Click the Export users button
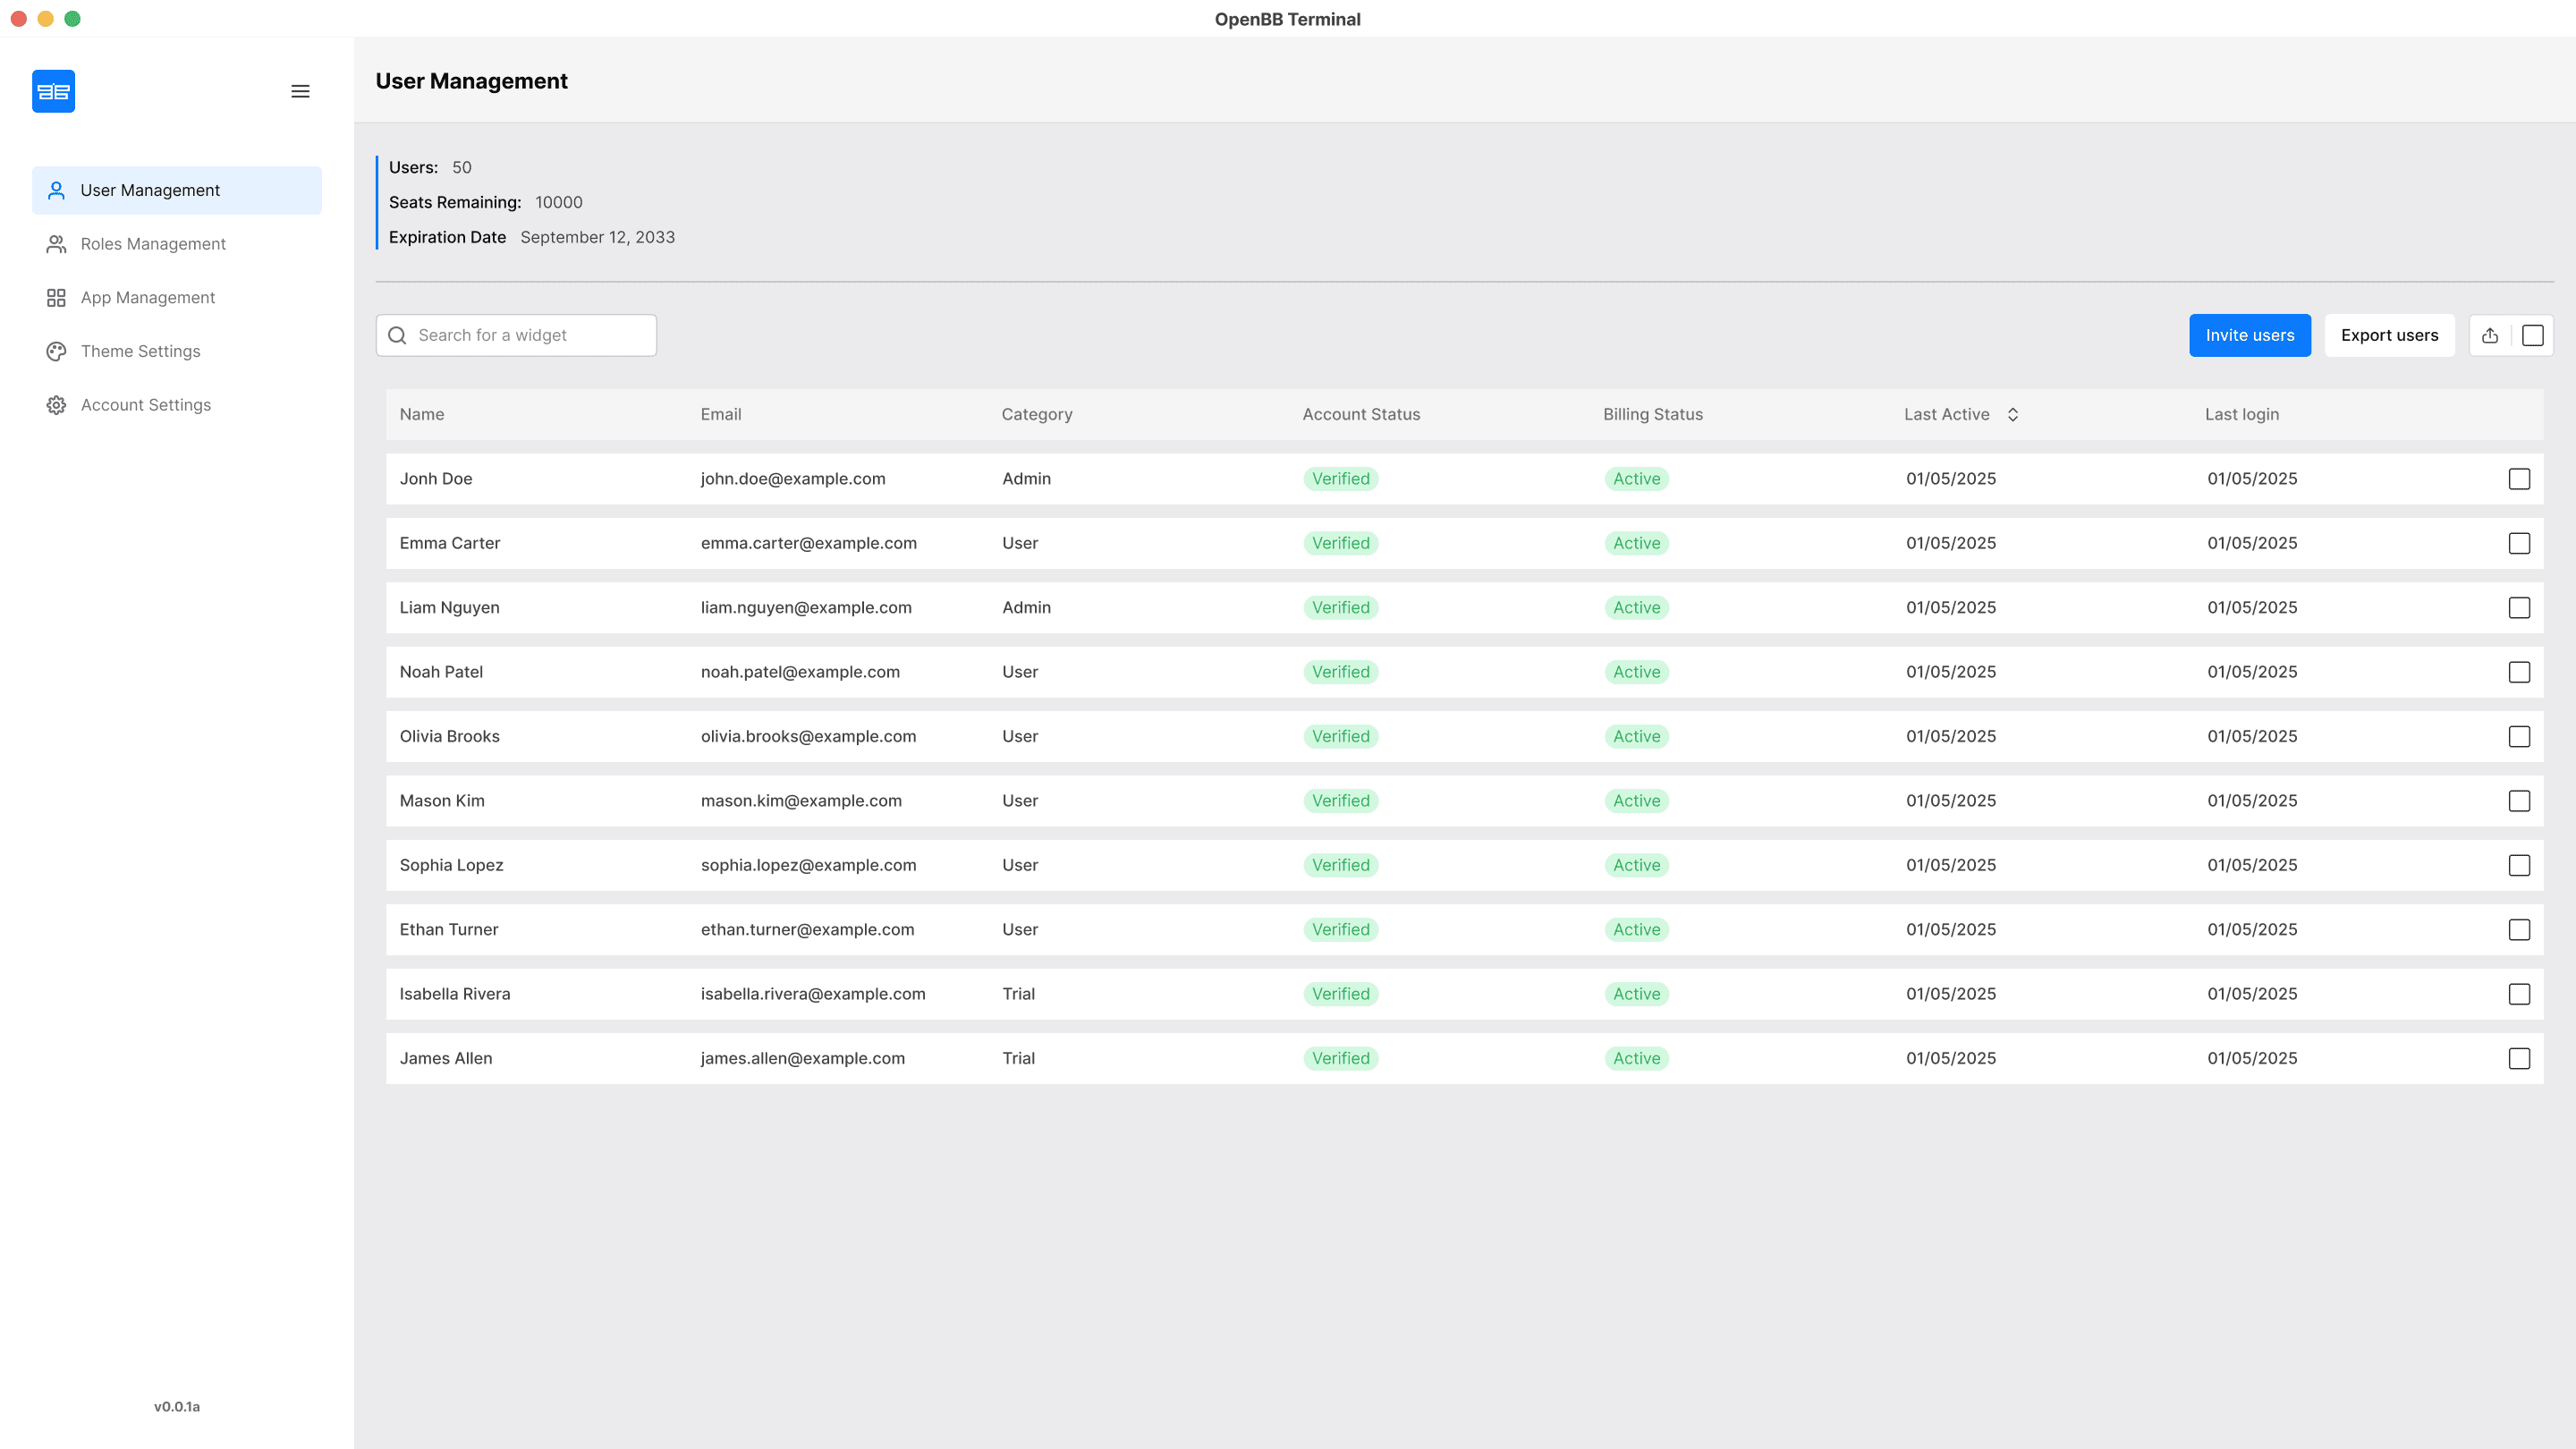 click(2389, 335)
